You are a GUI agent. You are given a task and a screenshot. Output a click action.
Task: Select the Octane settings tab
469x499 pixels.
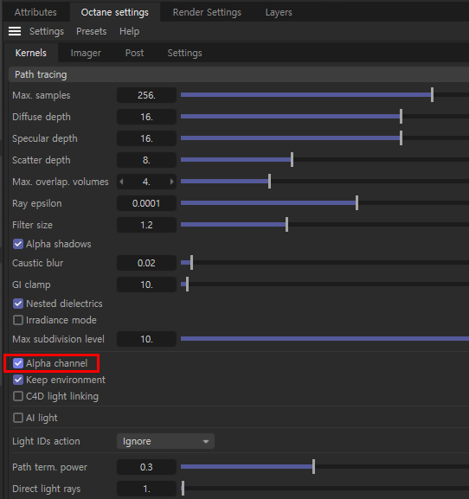coord(114,12)
